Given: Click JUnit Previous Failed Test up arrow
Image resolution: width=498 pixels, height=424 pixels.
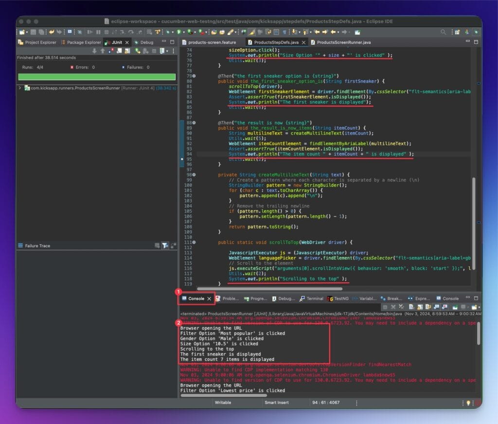Looking at the screenshot, I should point(103,51).
